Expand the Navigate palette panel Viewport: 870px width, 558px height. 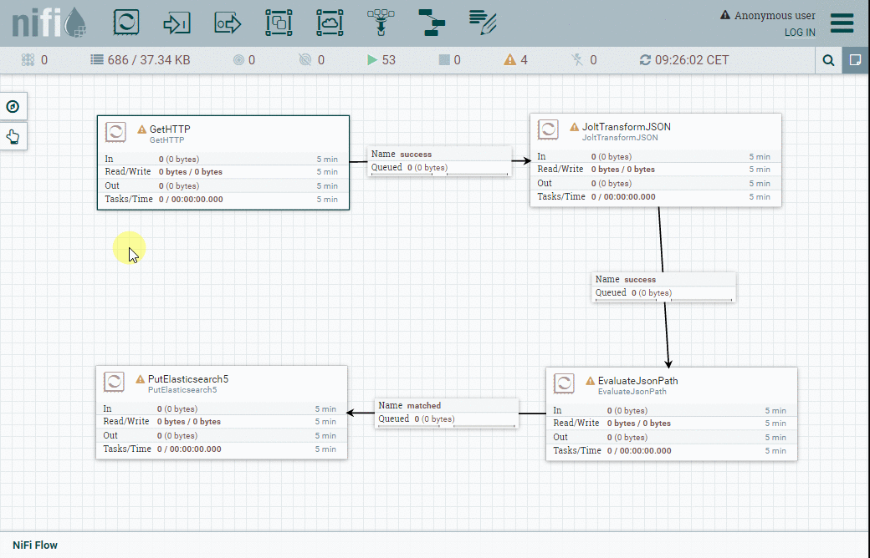[x=13, y=106]
